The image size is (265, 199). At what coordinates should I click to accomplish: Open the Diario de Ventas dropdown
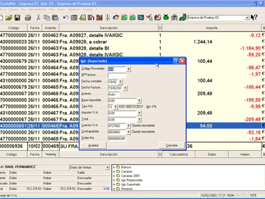[x=107, y=167]
